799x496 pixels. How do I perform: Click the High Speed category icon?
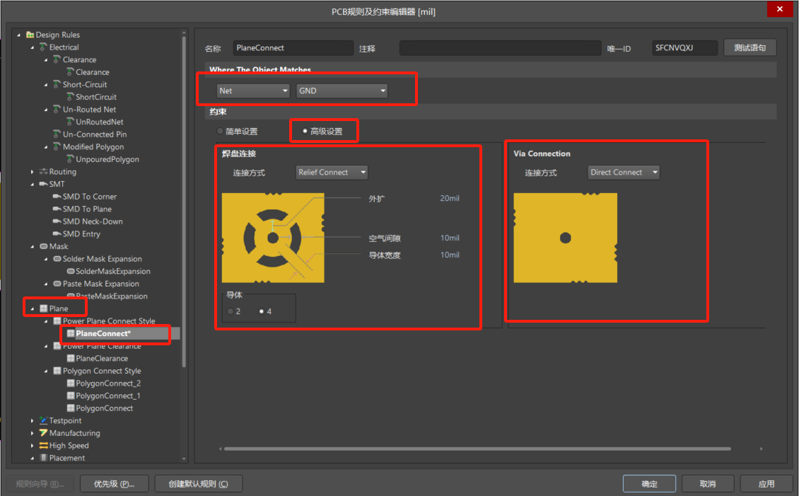tap(43, 446)
